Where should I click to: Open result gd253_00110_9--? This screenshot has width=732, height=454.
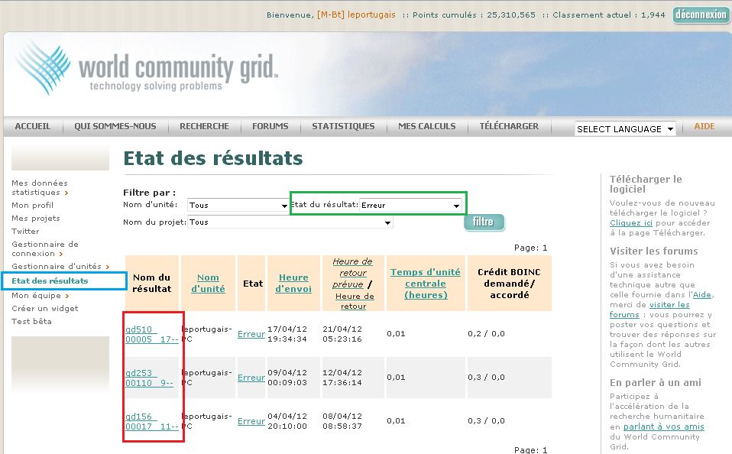click(x=150, y=378)
